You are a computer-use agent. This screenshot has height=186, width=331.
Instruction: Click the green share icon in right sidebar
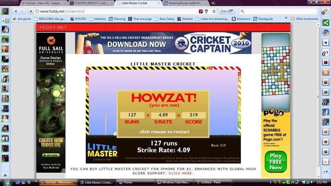[326, 22]
